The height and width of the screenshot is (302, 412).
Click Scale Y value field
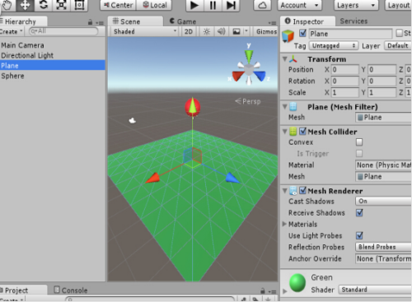[382, 92]
